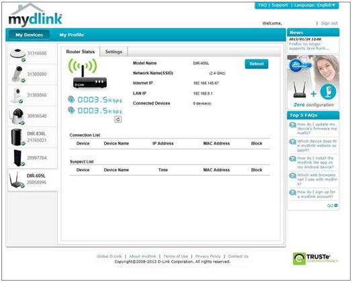Open the Language English dropdown
Viewport: 352px width, 282px height.
click(315, 5)
